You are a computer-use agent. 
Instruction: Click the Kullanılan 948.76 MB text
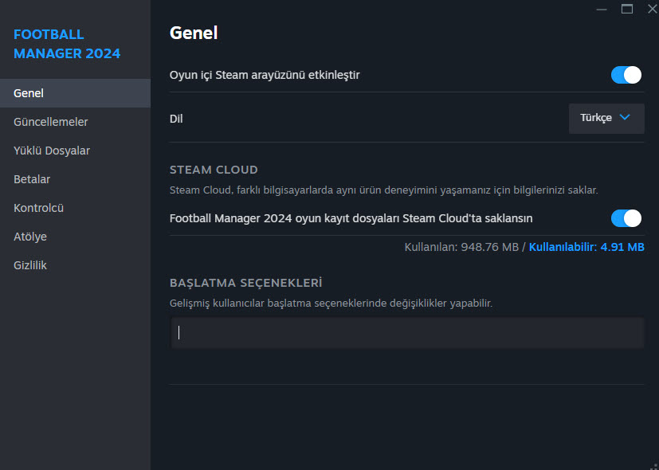pyautogui.click(x=461, y=247)
